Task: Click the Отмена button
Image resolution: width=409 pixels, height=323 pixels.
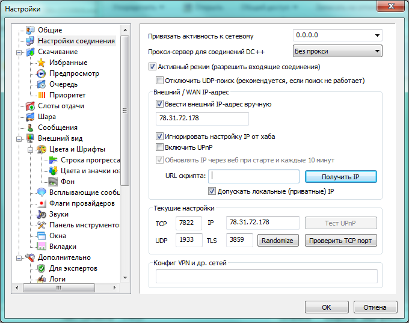Action: click(x=375, y=307)
